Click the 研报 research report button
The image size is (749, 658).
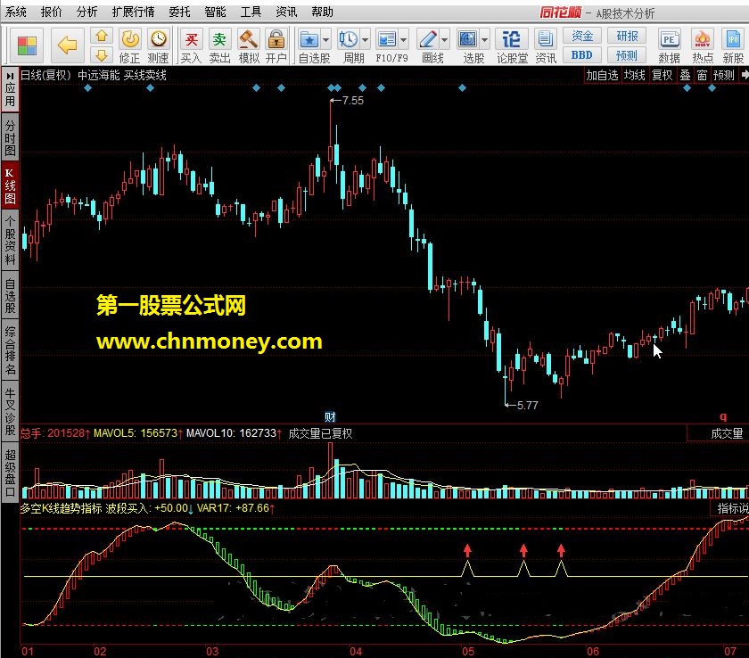[627, 36]
